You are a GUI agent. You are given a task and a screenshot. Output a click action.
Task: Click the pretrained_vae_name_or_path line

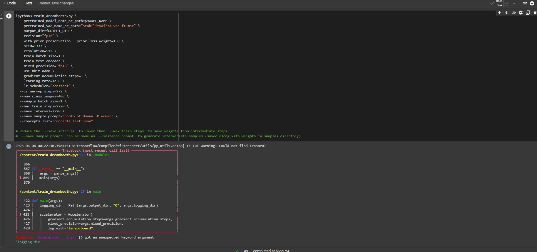point(79,26)
